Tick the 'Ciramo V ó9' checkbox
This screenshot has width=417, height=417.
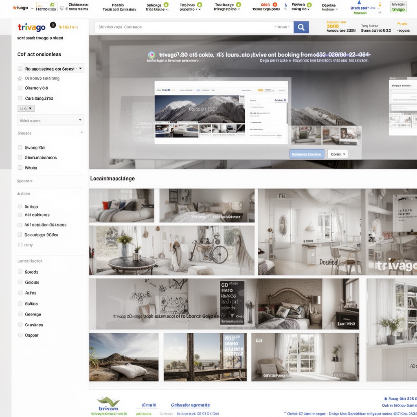click(20, 88)
